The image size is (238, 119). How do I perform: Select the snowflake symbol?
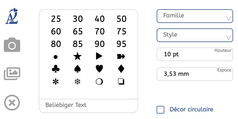click(78, 81)
